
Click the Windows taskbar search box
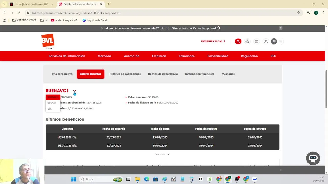tap(101, 179)
